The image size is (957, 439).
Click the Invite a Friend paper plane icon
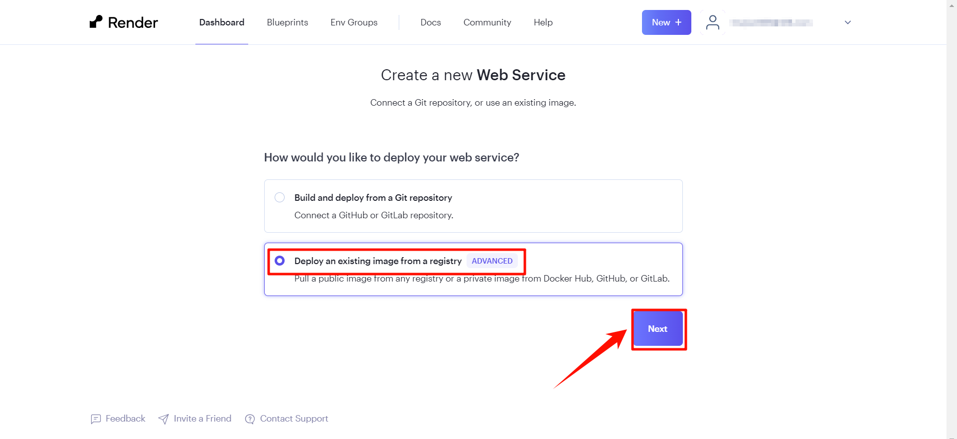pos(163,419)
